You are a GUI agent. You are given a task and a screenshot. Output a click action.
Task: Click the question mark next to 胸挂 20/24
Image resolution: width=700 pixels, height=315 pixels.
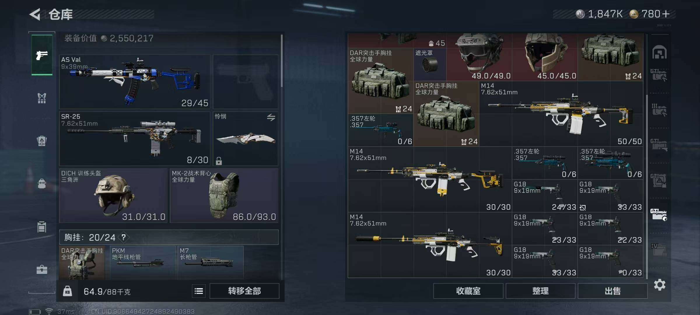(124, 237)
